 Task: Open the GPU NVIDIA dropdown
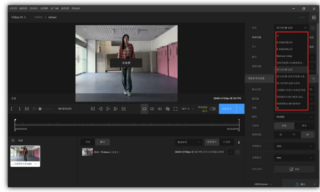(294, 117)
